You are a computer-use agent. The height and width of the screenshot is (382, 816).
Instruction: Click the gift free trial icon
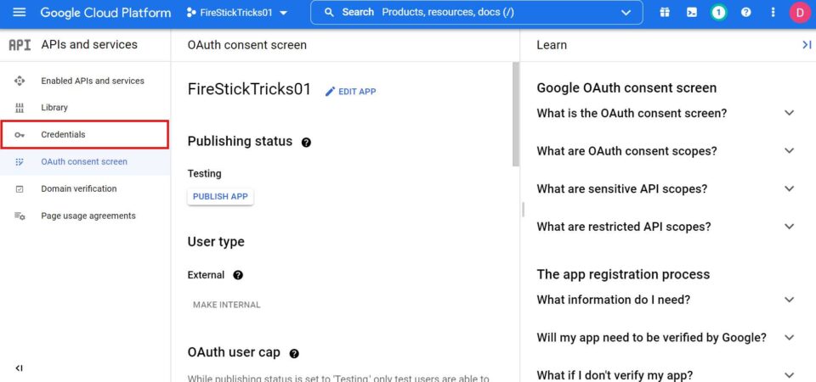click(665, 13)
